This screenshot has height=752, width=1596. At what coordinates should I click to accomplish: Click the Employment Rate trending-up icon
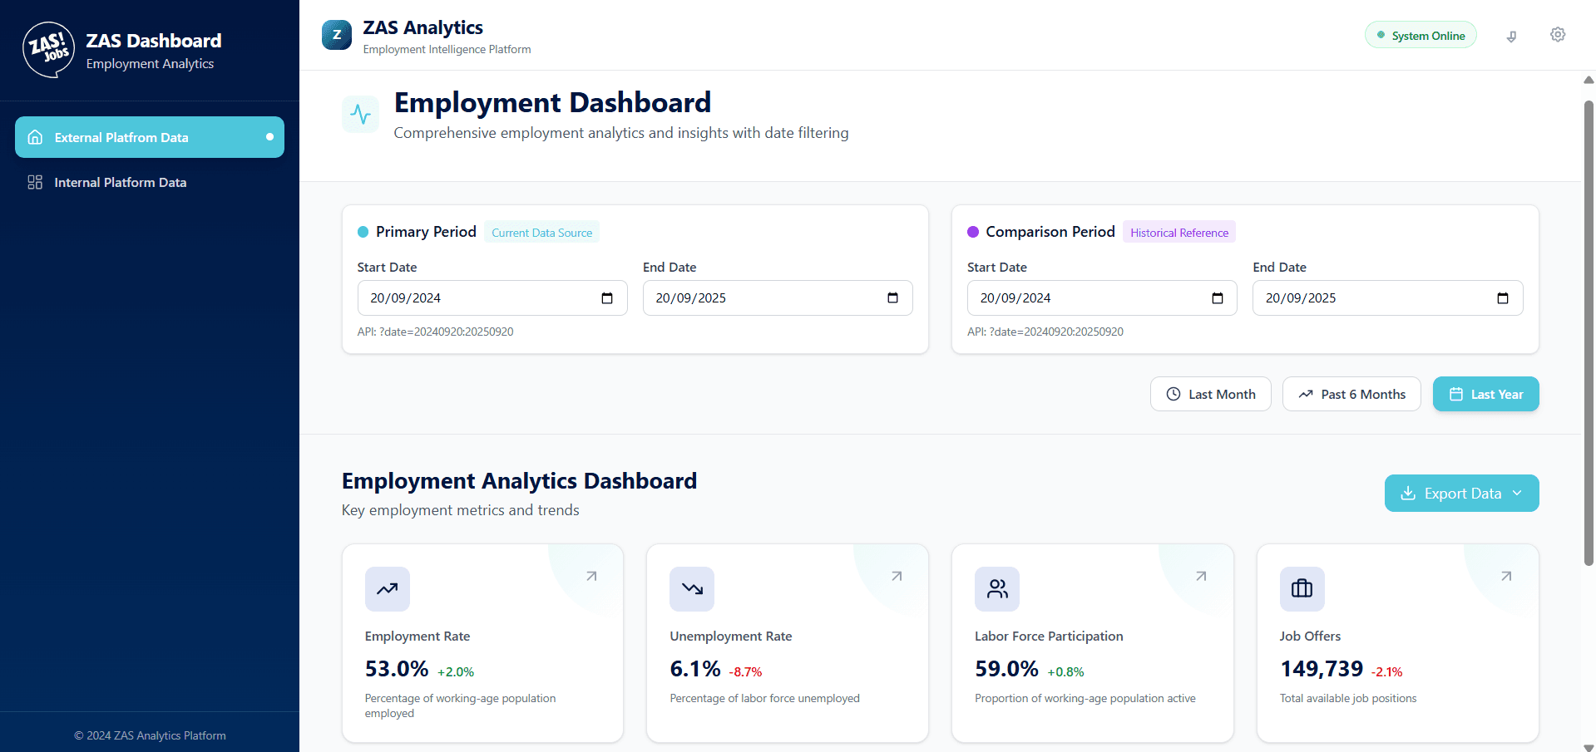(x=387, y=589)
